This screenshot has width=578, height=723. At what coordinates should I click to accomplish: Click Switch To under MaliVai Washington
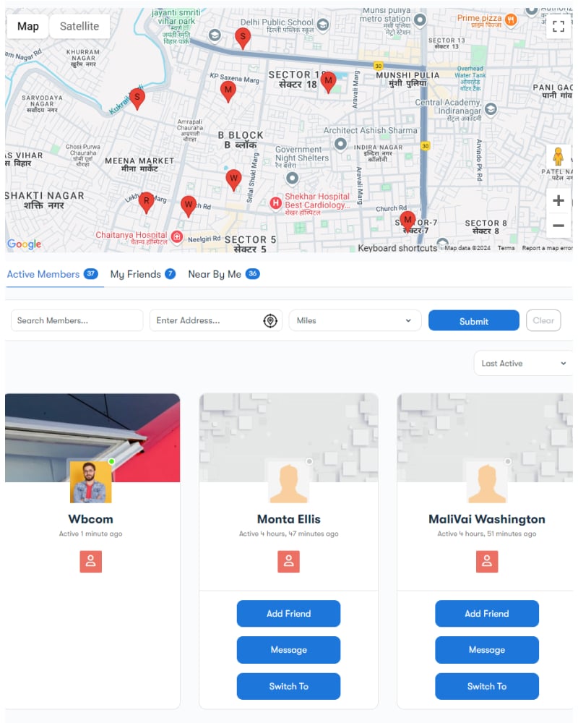coord(487,686)
